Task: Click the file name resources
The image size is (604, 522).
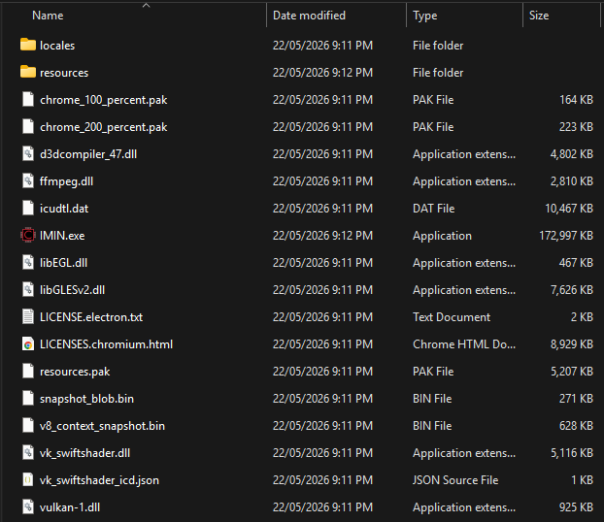Action: click(x=64, y=73)
